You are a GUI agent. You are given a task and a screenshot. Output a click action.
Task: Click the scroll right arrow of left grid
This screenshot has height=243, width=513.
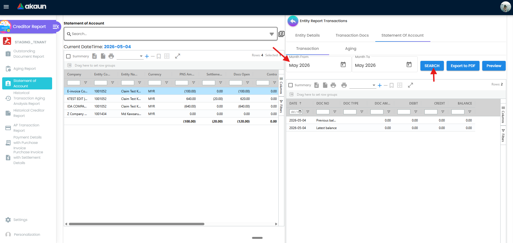pos(276,224)
